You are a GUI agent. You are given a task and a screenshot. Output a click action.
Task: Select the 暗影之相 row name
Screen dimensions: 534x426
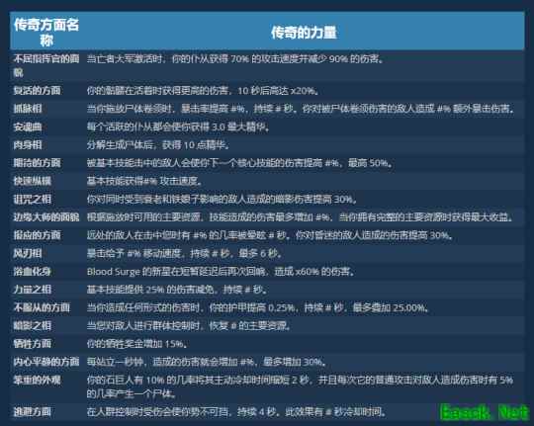pyautogui.click(x=33, y=326)
